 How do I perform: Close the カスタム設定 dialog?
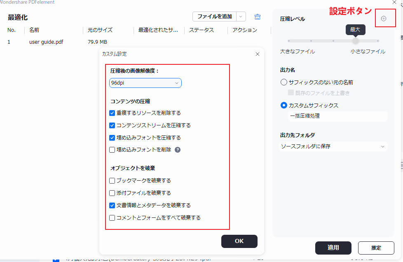[x=258, y=54]
